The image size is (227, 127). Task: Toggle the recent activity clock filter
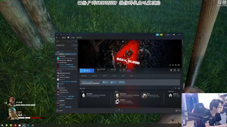tap(74, 45)
